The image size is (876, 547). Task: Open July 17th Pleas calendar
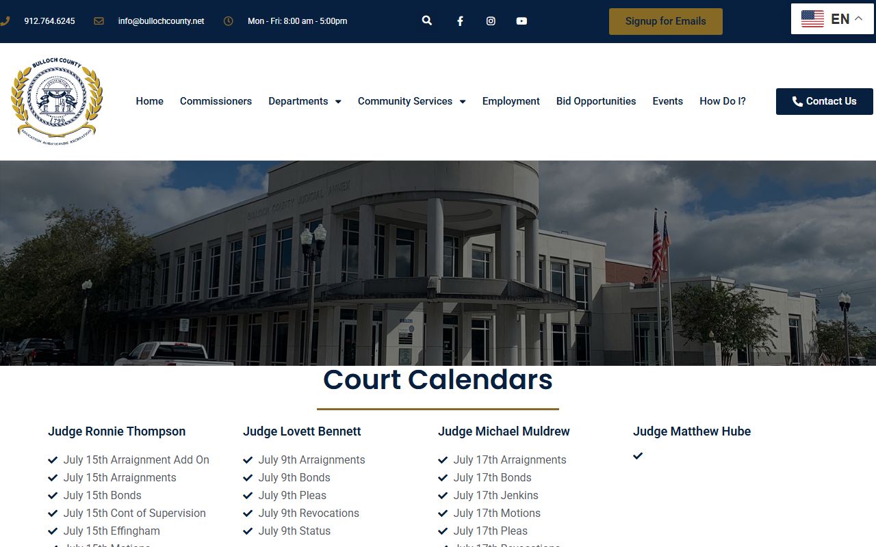[491, 531]
